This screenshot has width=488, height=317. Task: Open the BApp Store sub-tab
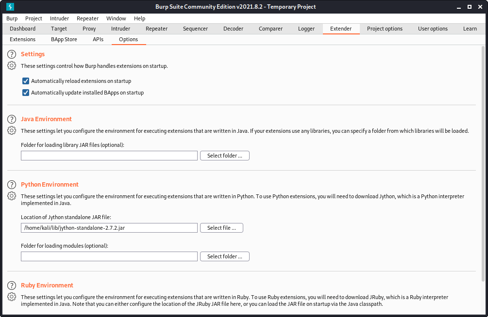click(x=64, y=39)
